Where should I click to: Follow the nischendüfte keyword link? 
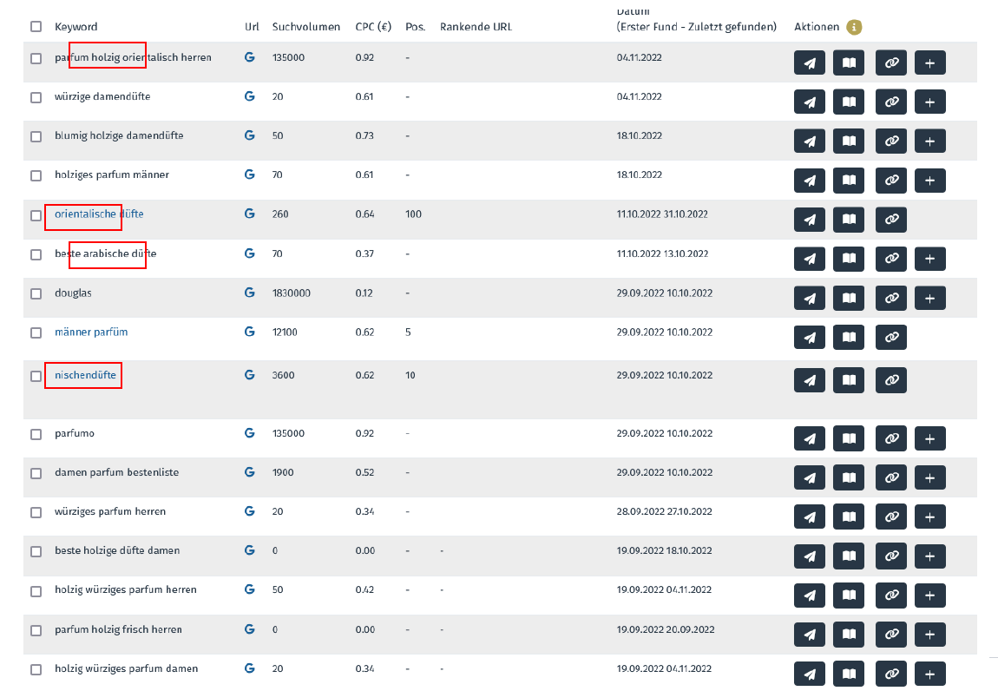coord(85,375)
